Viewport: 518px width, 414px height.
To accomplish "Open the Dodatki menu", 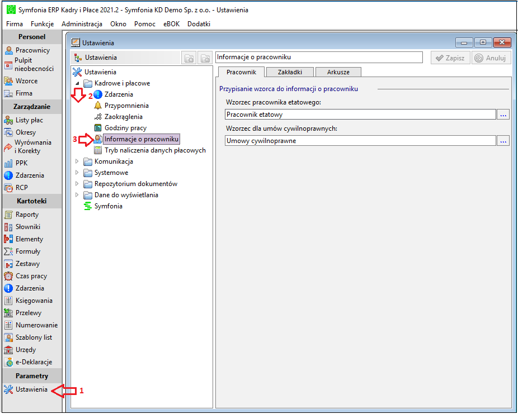I will click(x=199, y=24).
